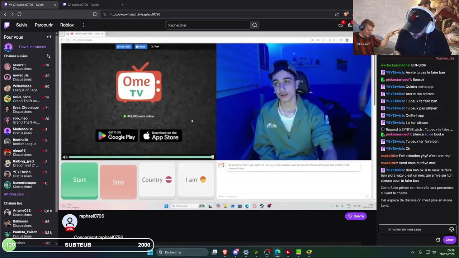This screenshot has width=459, height=258.
Task: Open Willokhlass channel in followed list
Action: click(x=28, y=88)
